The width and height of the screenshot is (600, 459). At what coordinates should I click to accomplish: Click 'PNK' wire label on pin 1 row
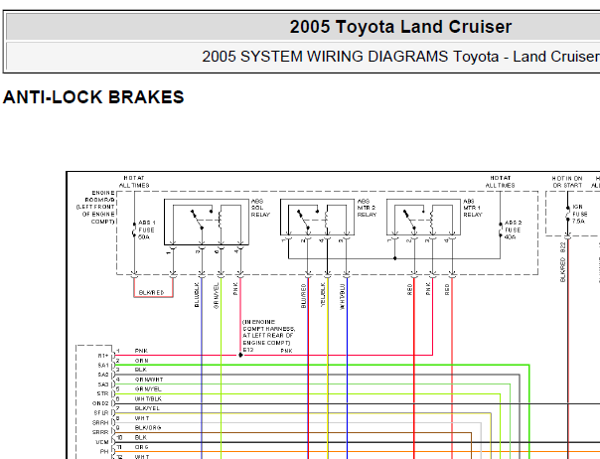point(141,351)
